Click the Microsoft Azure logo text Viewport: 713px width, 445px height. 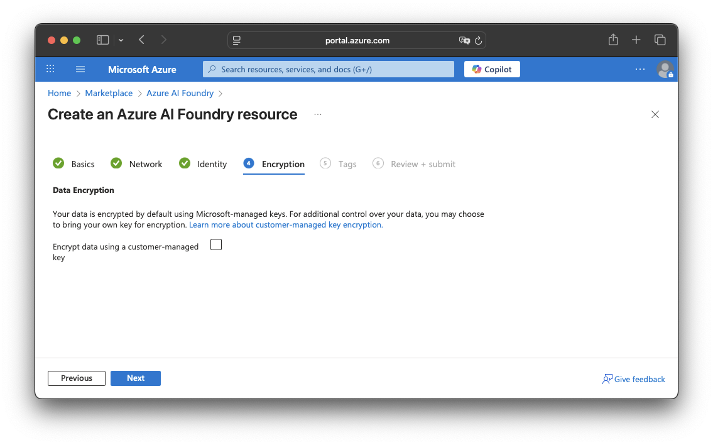coord(142,70)
